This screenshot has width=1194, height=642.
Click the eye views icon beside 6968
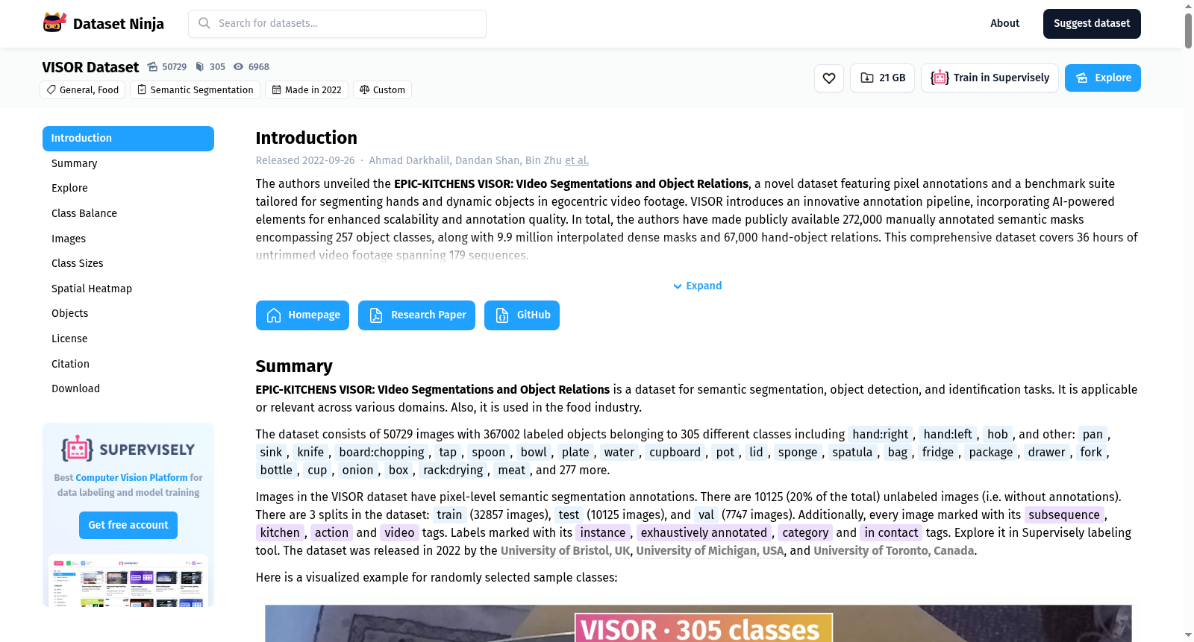[x=239, y=66]
